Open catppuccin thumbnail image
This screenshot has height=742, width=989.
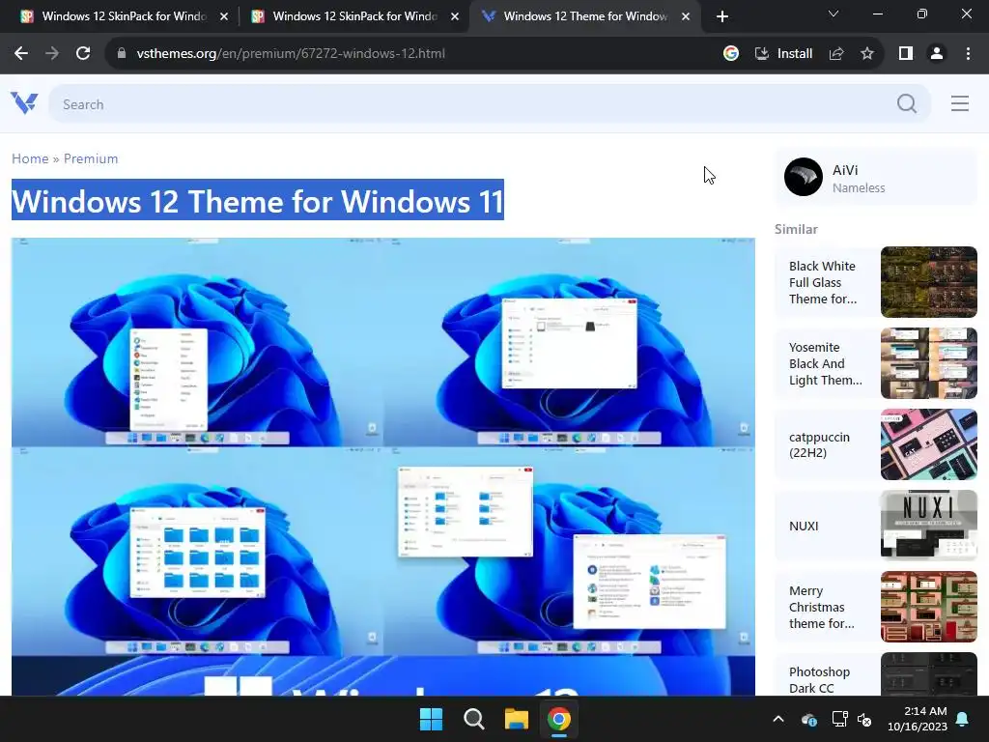tap(928, 444)
